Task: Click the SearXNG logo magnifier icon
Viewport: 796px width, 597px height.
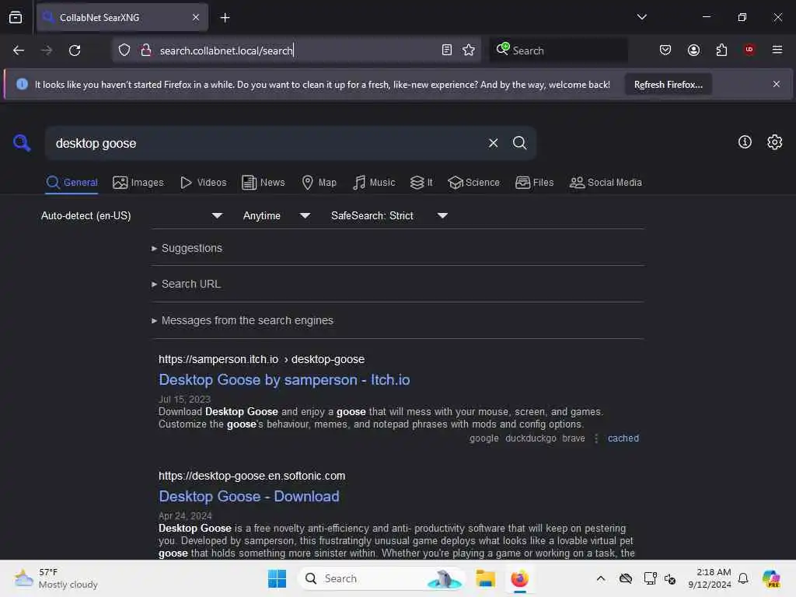Action: coord(21,143)
